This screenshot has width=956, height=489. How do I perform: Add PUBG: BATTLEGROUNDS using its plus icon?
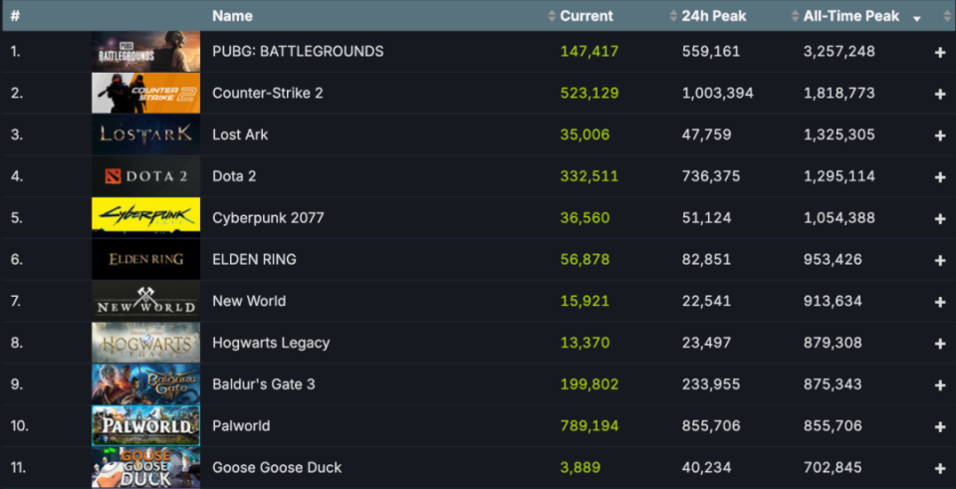point(939,53)
